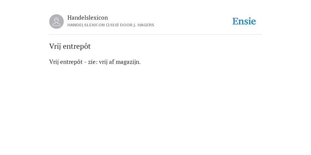This screenshot has height=155, width=311.
Task: Click the letter E of the Ensie logo
Action: (235, 21)
